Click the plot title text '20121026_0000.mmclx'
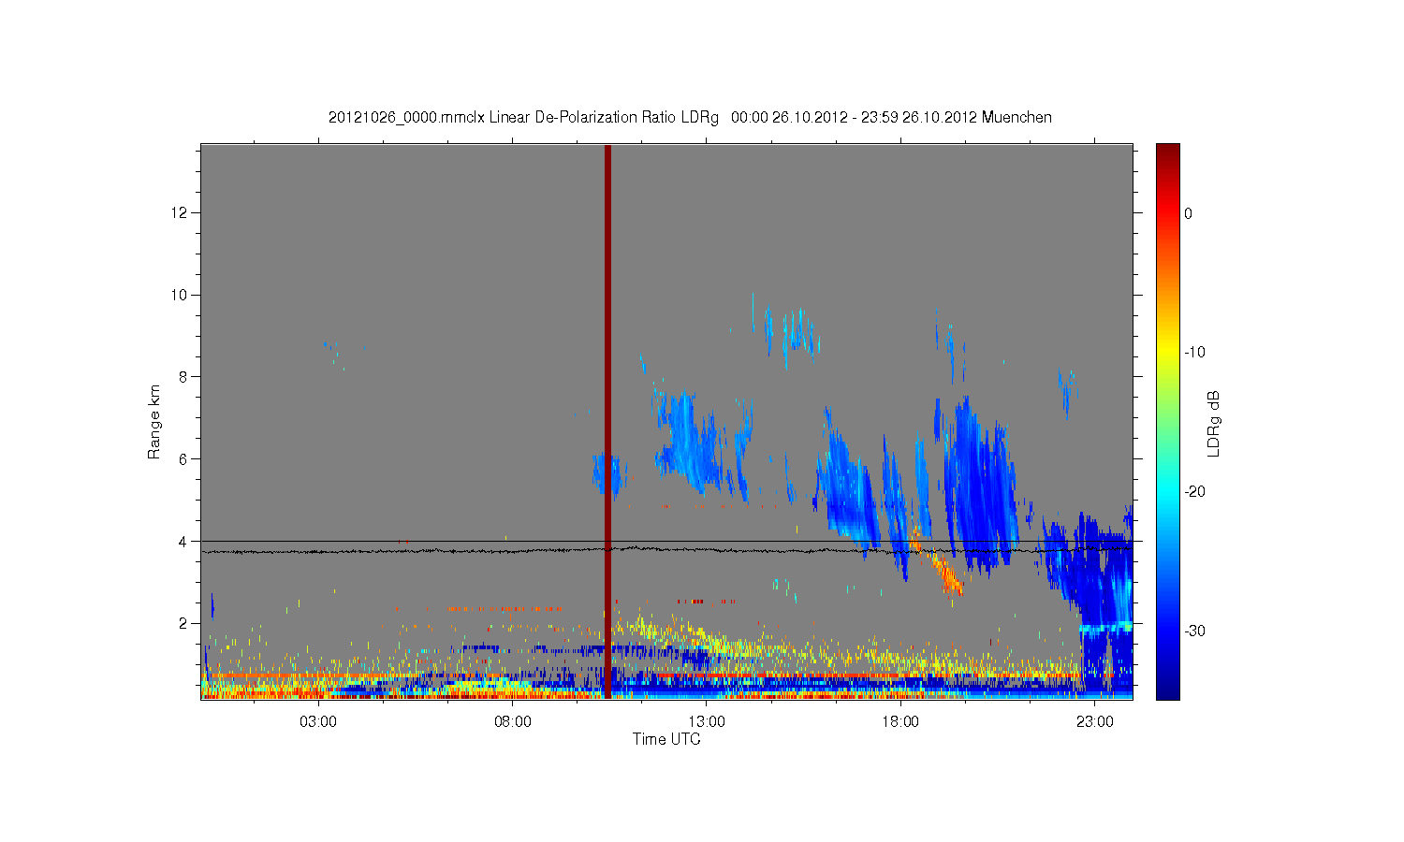Screen dimensions: 1404x842 (406, 118)
